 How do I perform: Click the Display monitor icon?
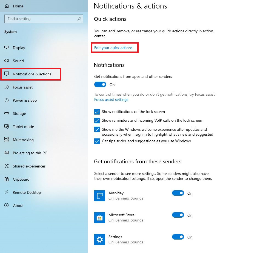point(7,48)
